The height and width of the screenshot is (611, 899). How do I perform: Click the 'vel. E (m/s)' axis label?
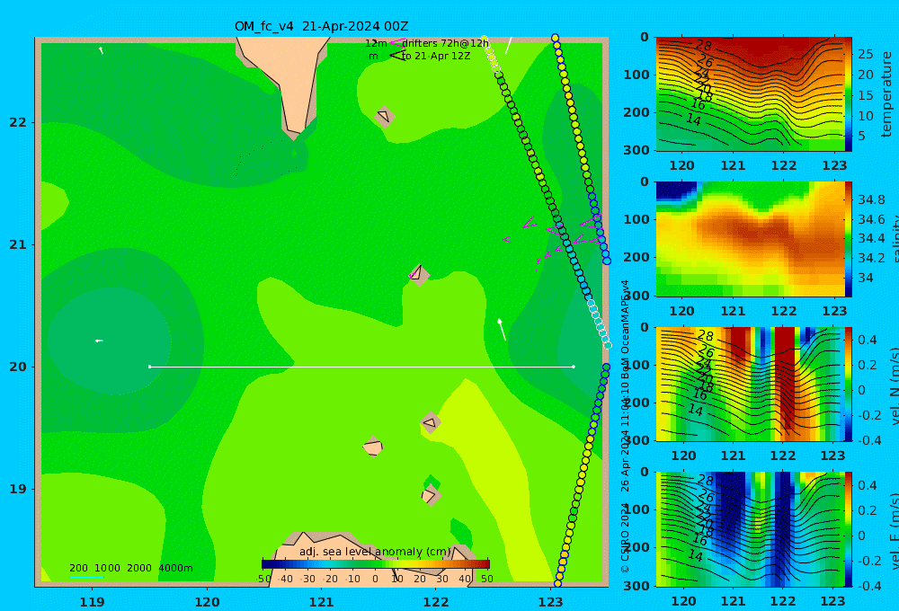tap(894, 531)
